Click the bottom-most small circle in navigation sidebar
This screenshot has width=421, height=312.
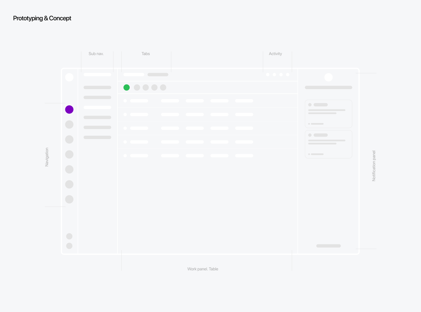pyautogui.click(x=69, y=246)
